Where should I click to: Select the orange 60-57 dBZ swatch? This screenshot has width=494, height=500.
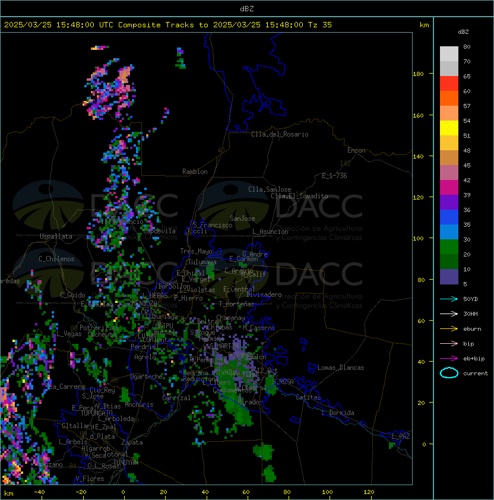point(449,98)
